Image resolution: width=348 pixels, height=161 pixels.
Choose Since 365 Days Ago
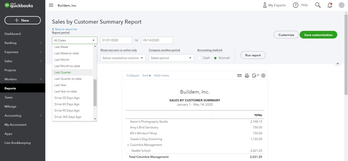click(72, 117)
